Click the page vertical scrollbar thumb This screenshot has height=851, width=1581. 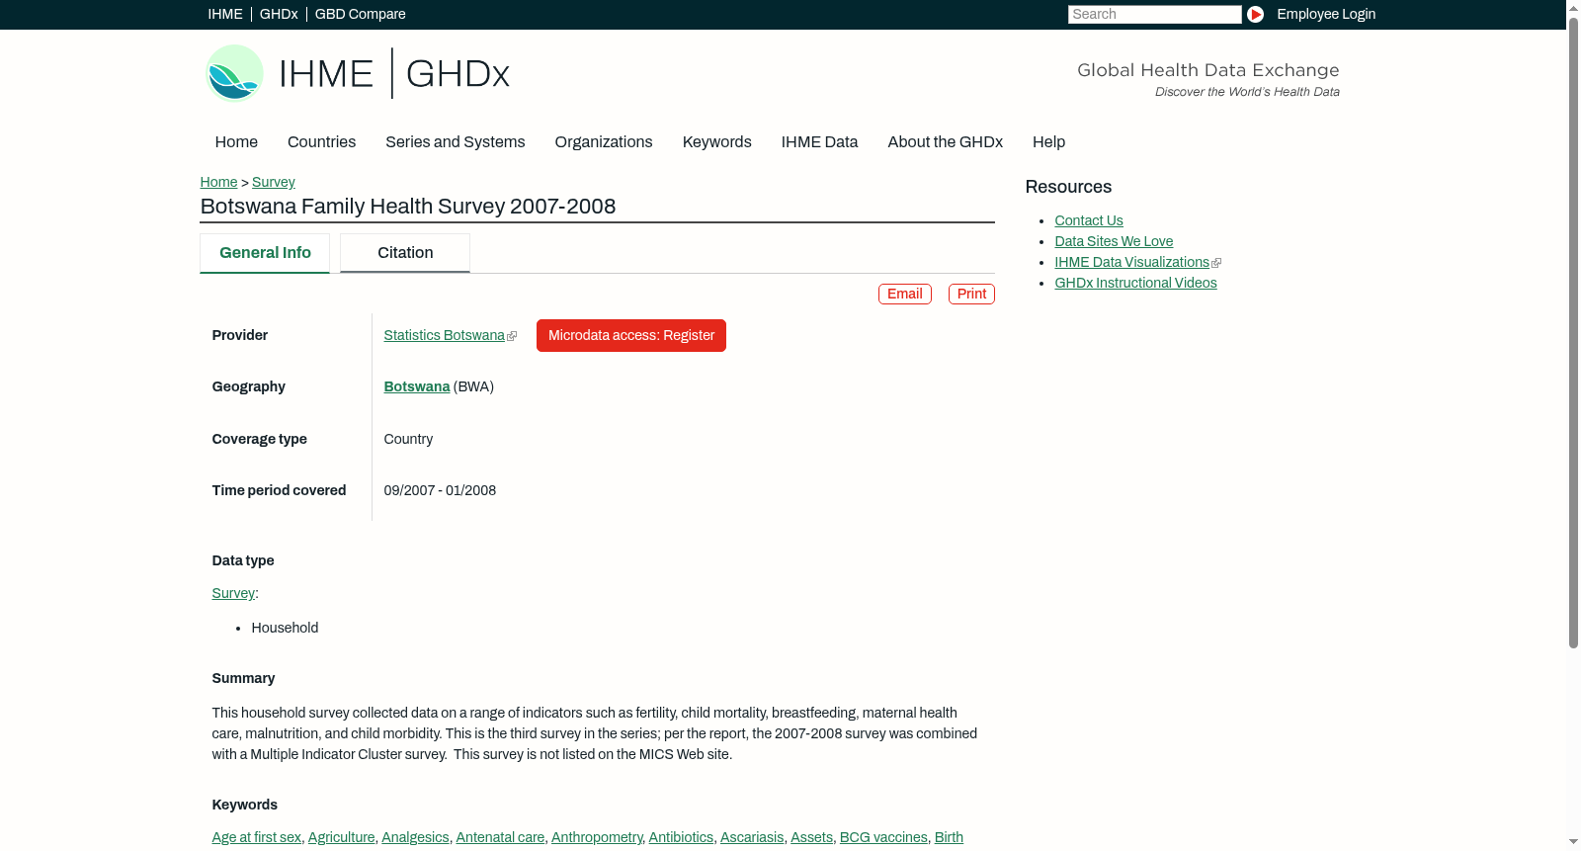[x=1573, y=331]
